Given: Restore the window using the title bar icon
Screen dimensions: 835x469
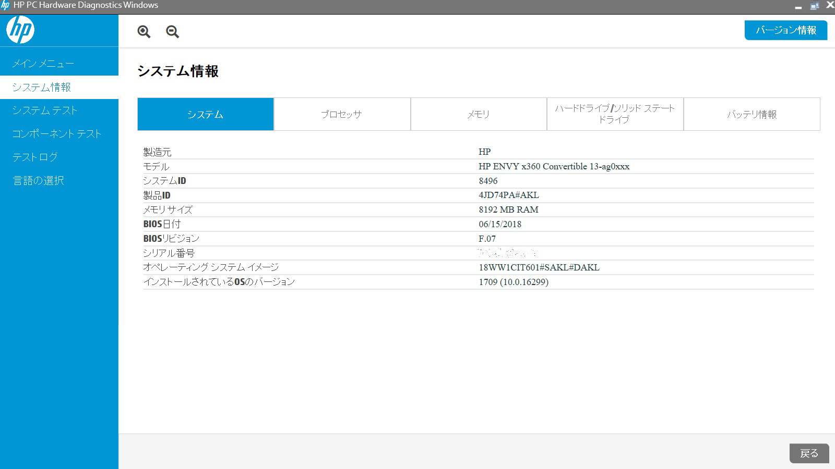Looking at the screenshot, I should point(814,6).
